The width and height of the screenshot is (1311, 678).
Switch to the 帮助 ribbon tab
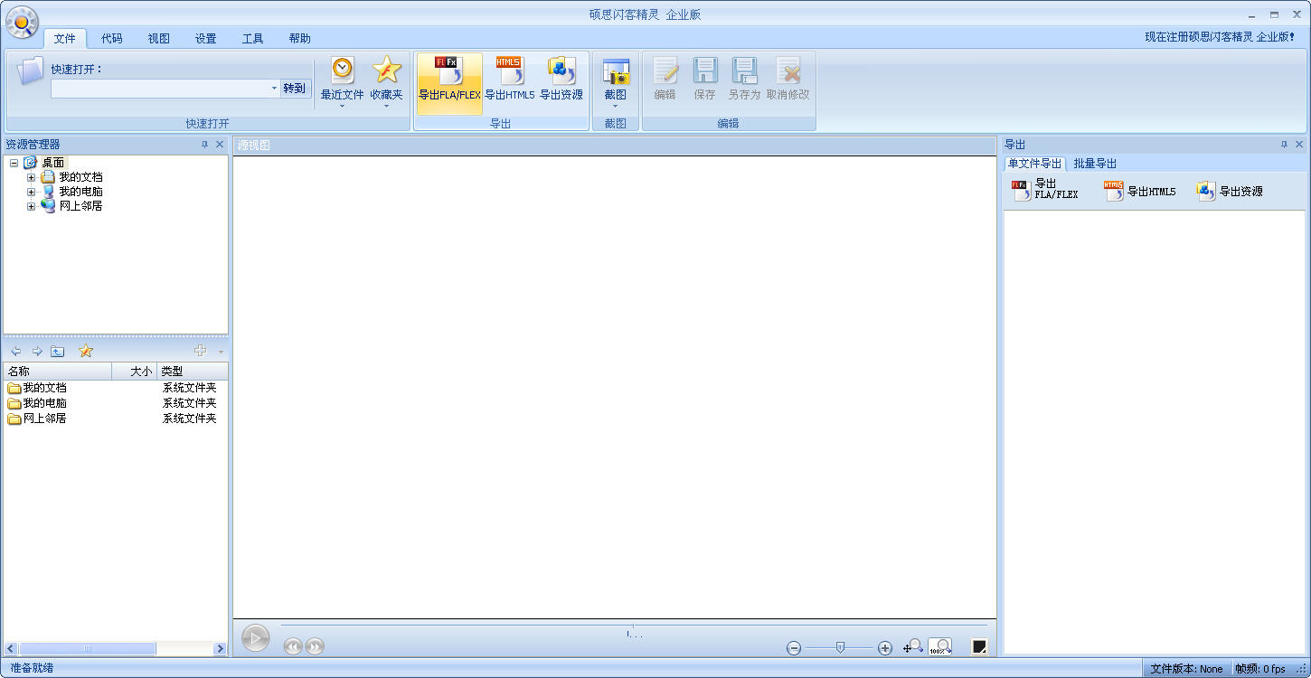pos(300,38)
